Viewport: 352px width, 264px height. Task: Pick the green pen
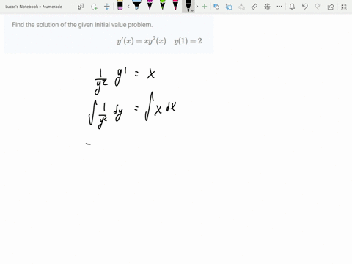163,5
